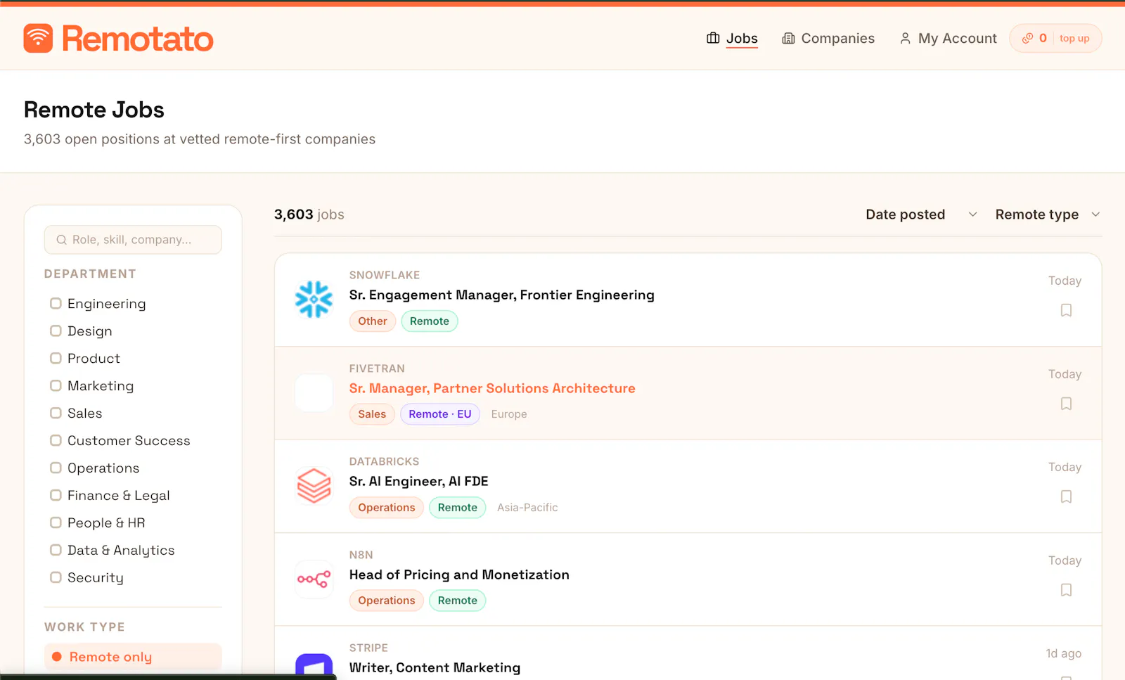Click the credits coin icon
The height and width of the screenshot is (680, 1125).
point(1027,38)
